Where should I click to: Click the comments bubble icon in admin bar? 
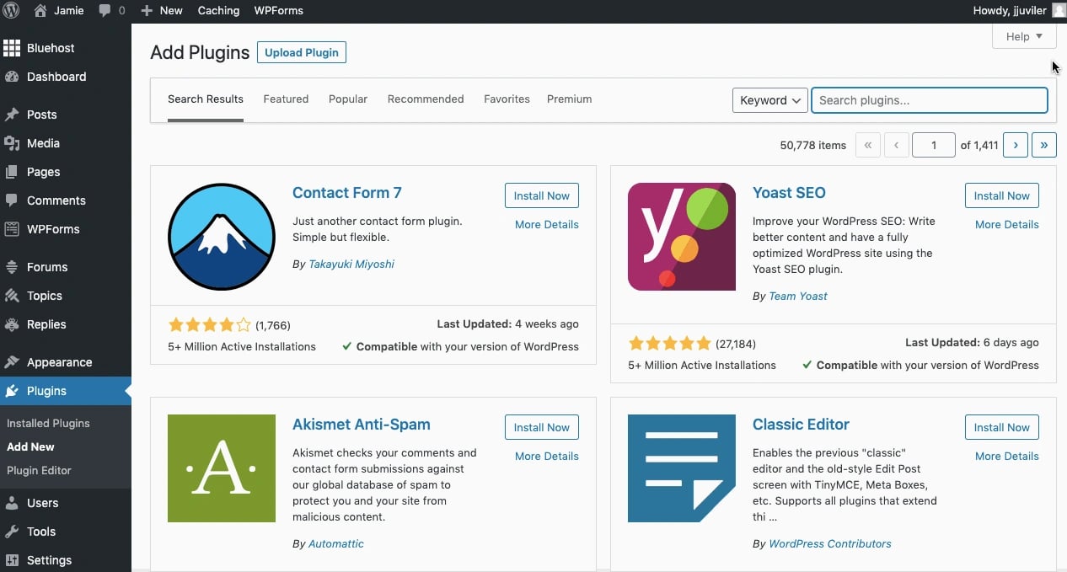coord(105,10)
